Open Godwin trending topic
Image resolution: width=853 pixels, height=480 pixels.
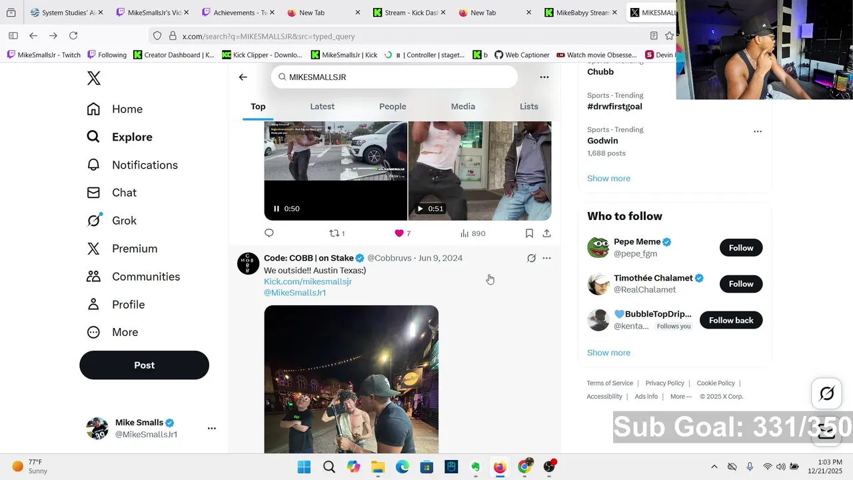(602, 141)
